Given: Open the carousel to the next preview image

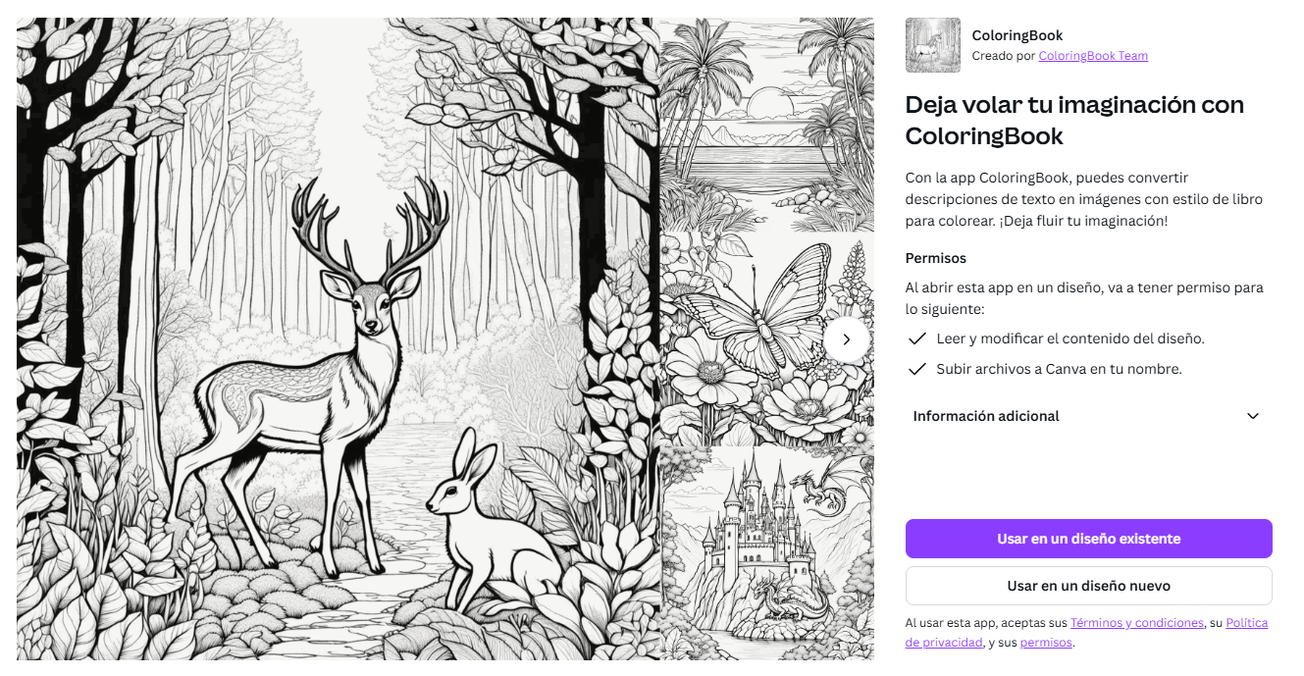Looking at the screenshot, I should pyautogui.click(x=846, y=339).
